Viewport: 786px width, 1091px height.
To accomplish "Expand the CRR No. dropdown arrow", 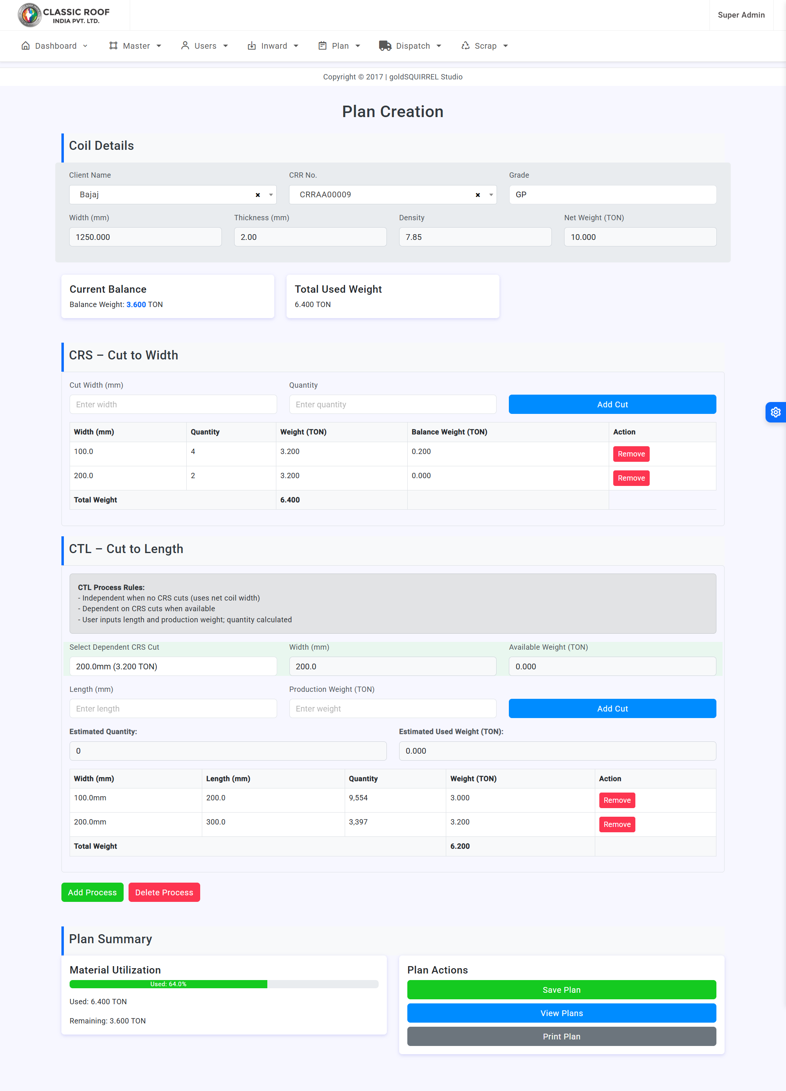I will (x=491, y=195).
